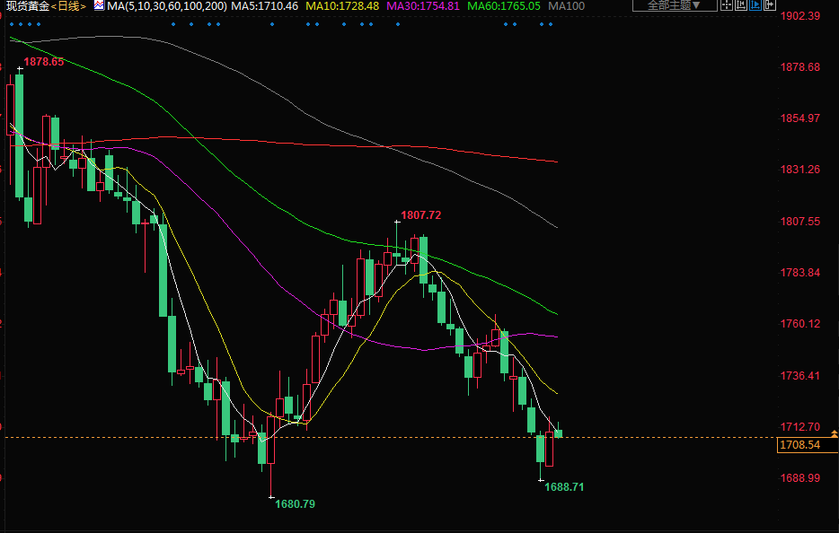
Task: Select the magenta MA30 legend value
Action: (423, 6)
